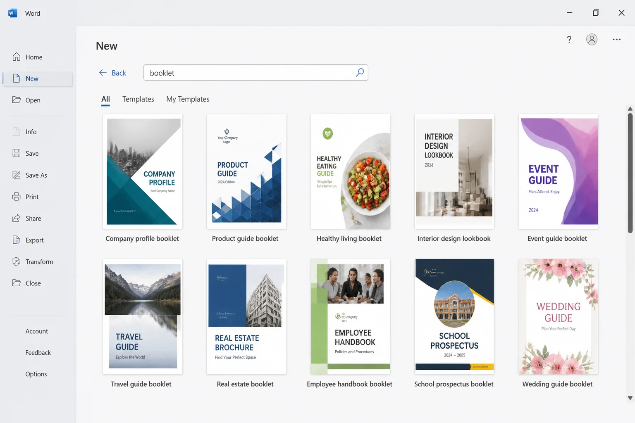This screenshot has height=423, width=635.
Task: Open the Account page
Action: click(x=37, y=331)
